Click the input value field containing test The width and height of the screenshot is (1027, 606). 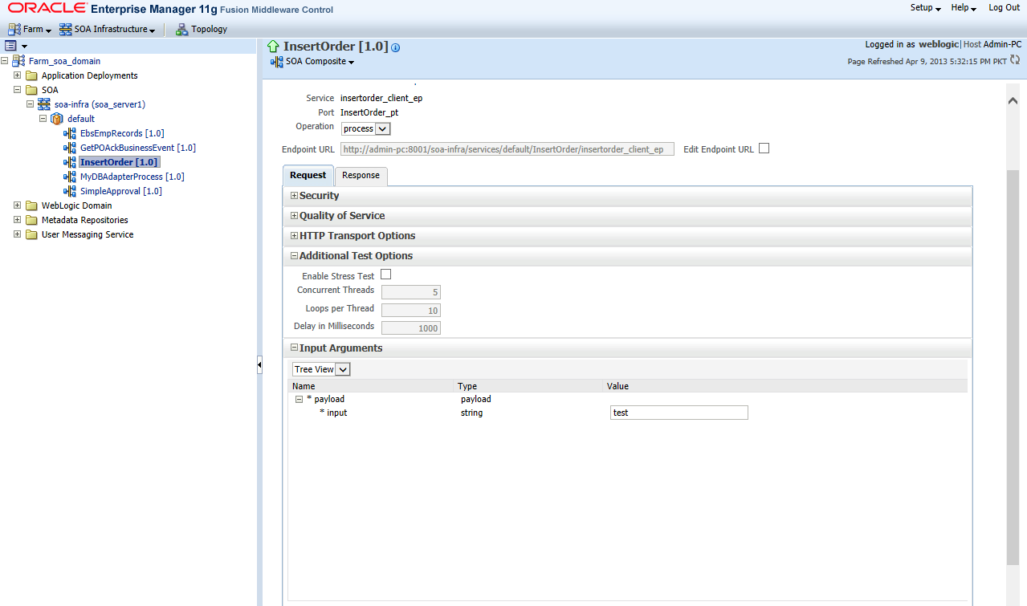click(679, 413)
